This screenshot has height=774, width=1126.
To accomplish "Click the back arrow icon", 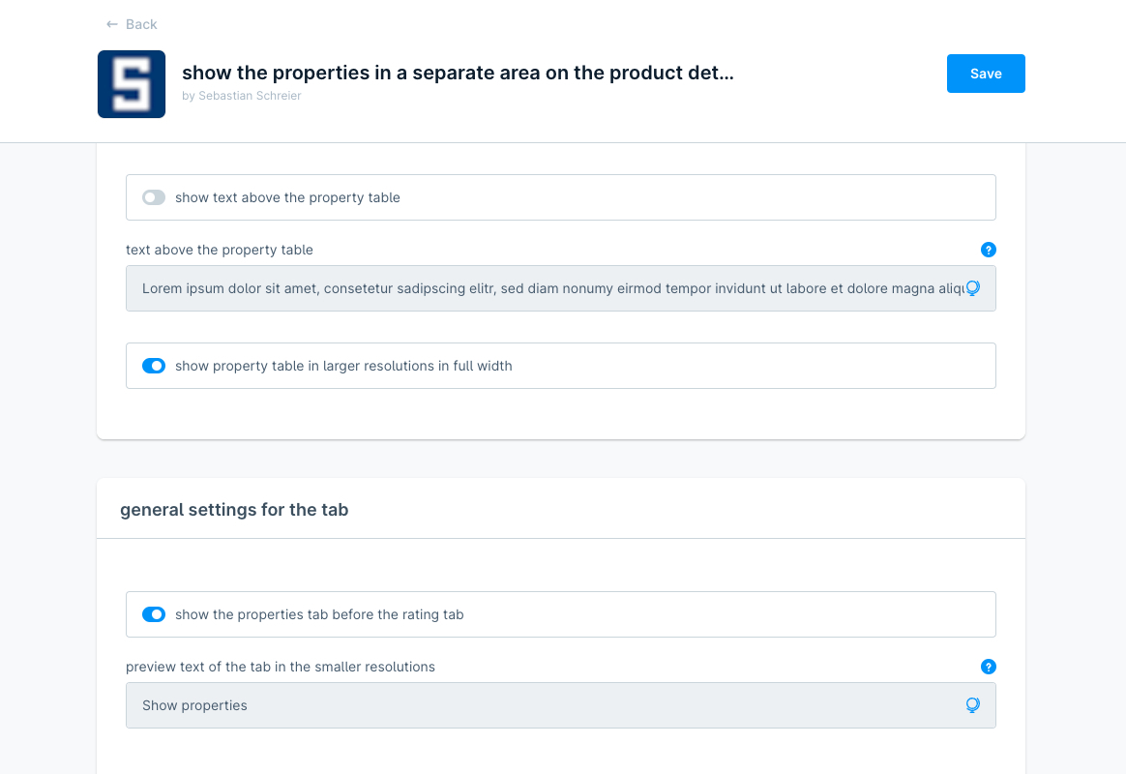I will point(112,24).
